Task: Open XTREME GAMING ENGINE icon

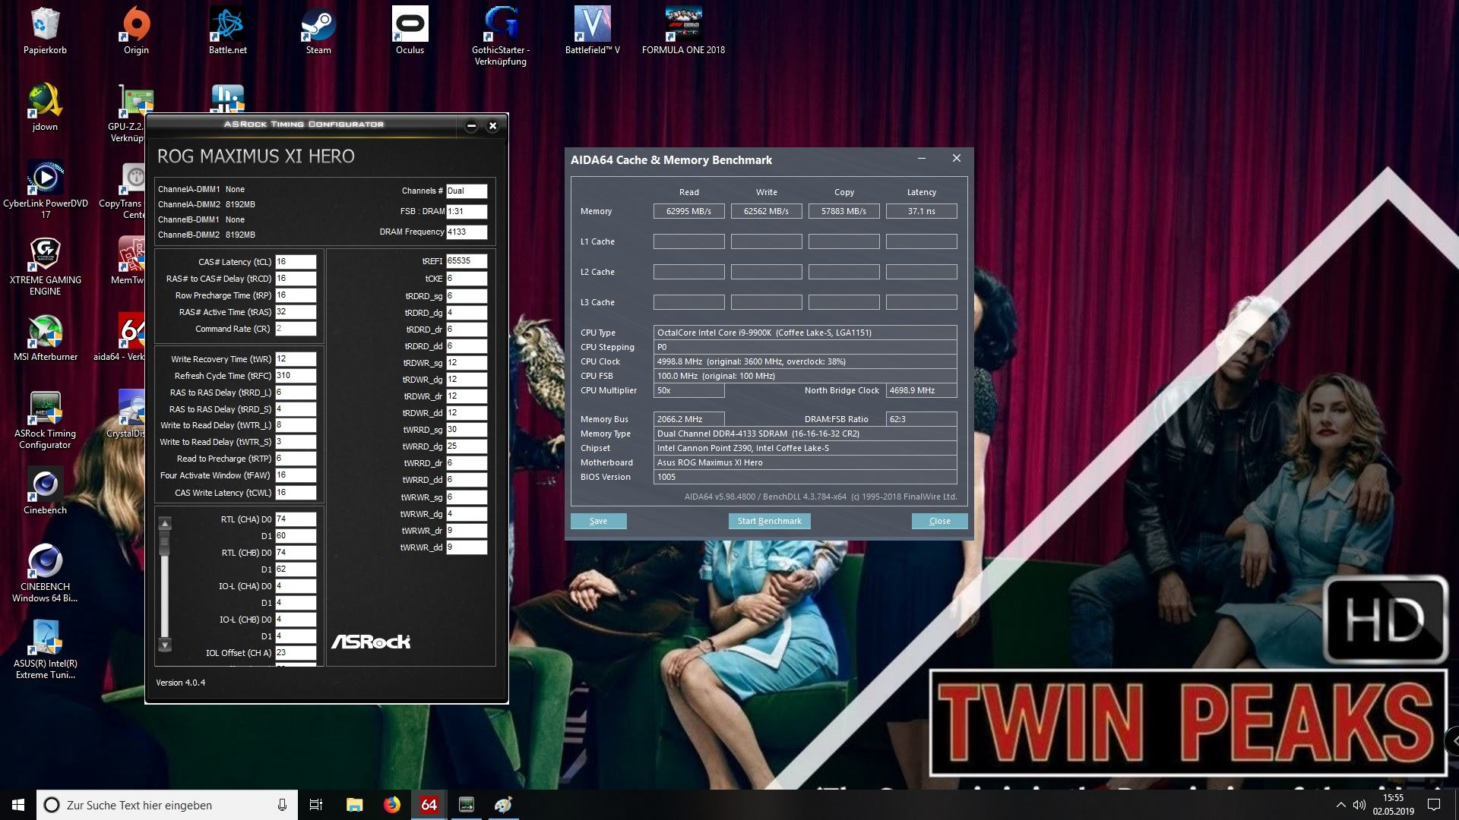Action: [x=45, y=266]
